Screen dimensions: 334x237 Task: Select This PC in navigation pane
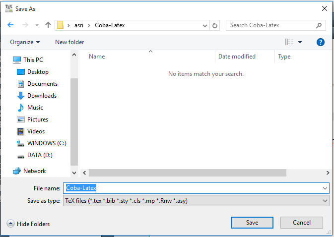pyautogui.click(x=28, y=60)
